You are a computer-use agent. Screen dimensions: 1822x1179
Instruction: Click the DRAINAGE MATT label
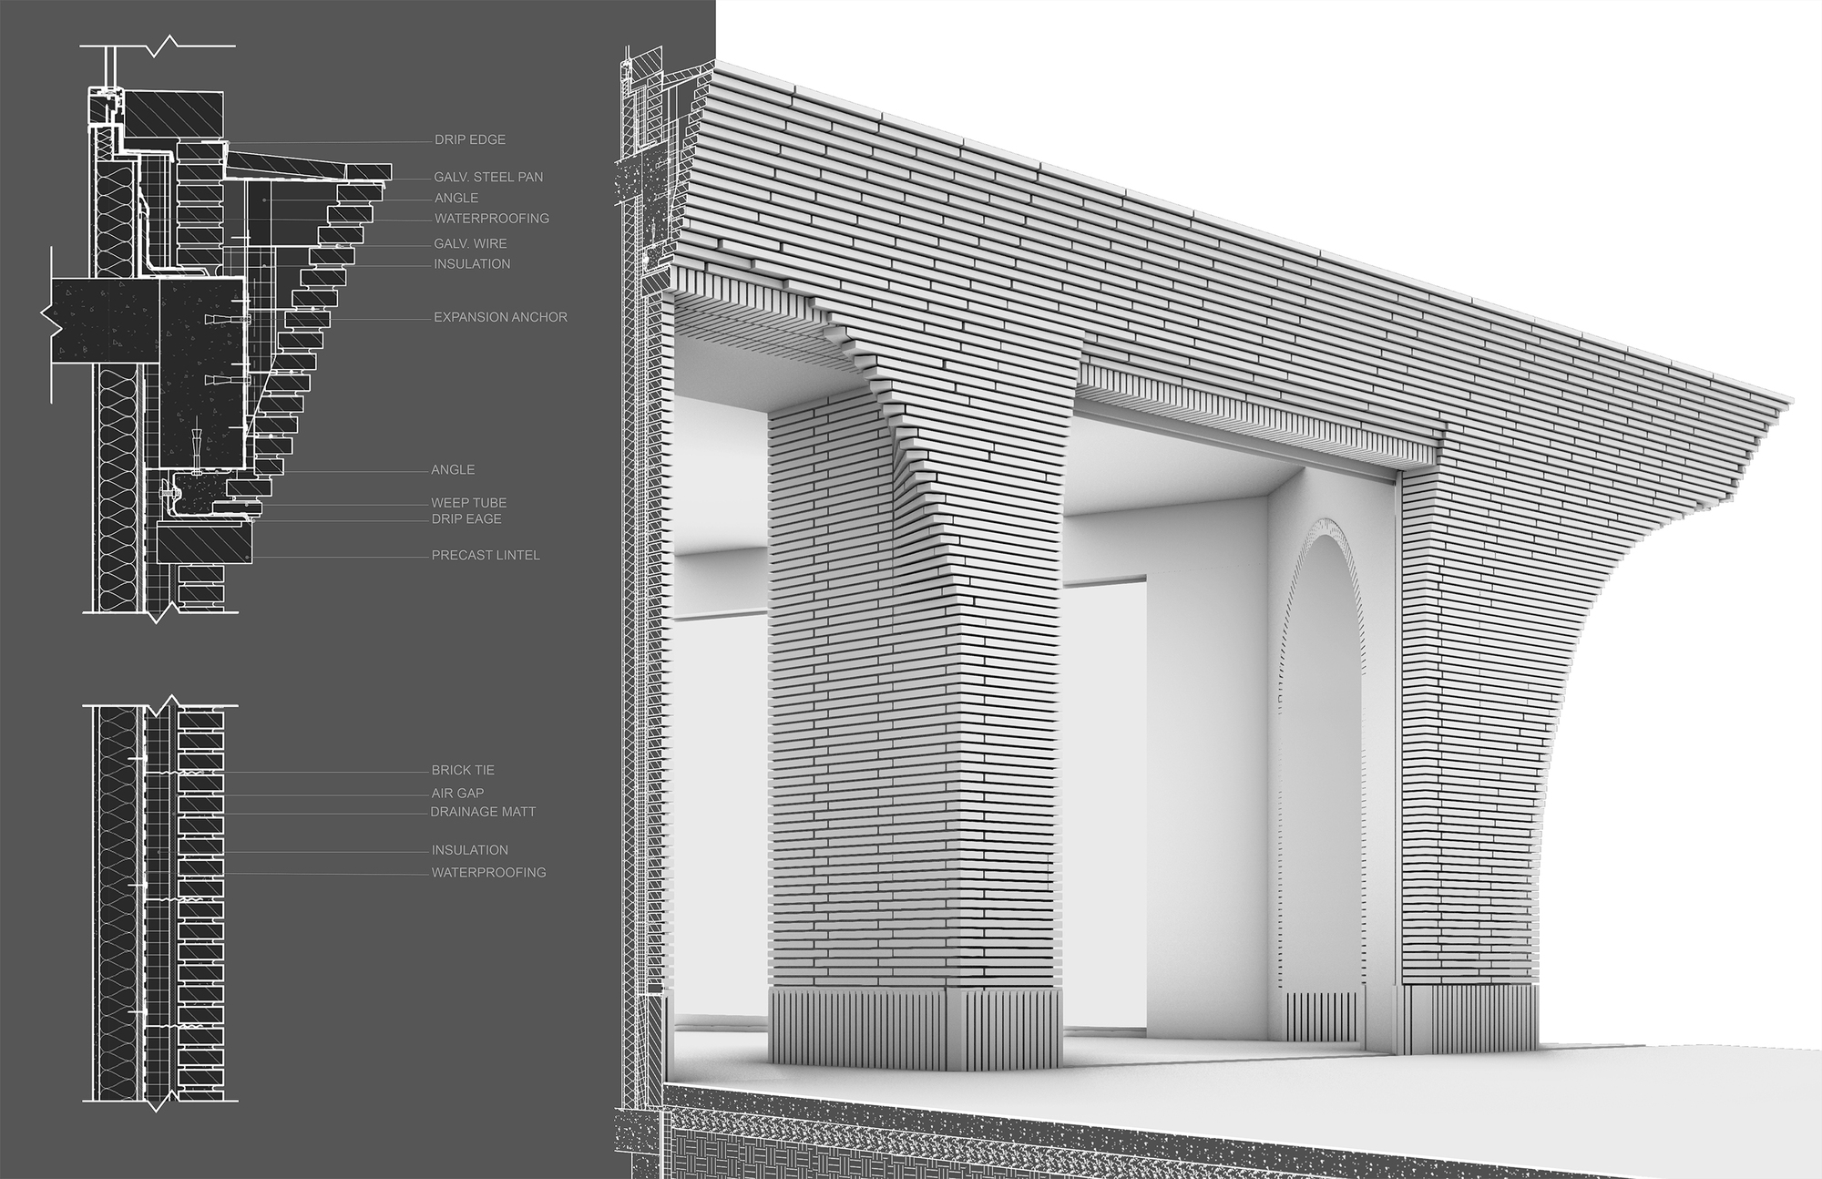tap(483, 812)
